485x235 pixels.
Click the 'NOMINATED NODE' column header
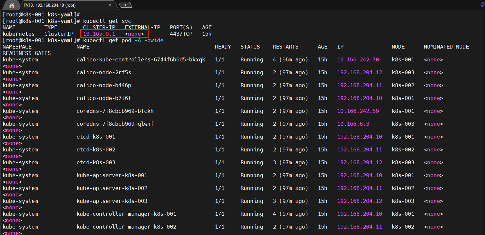click(x=446, y=47)
